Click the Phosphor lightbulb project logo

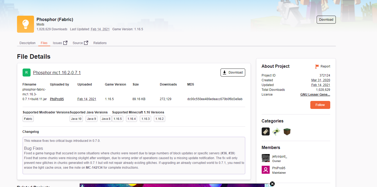coord(26,24)
